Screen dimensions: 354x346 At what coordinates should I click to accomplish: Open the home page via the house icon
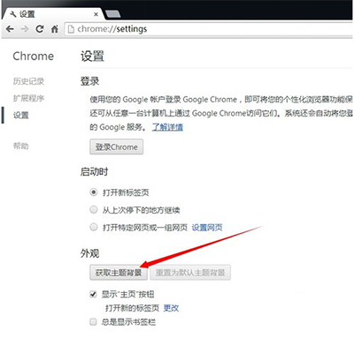pyautogui.click(x=55, y=29)
